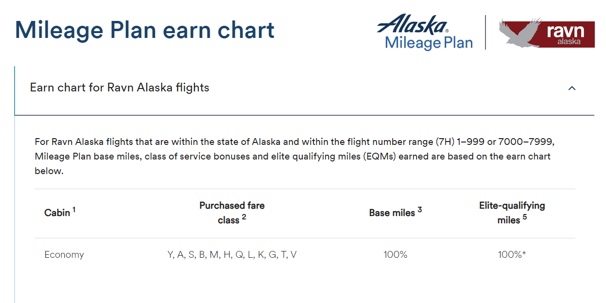Click the red Ravn Alaska logo badge
The image size is (606, 303).
(x=546, y=34)
